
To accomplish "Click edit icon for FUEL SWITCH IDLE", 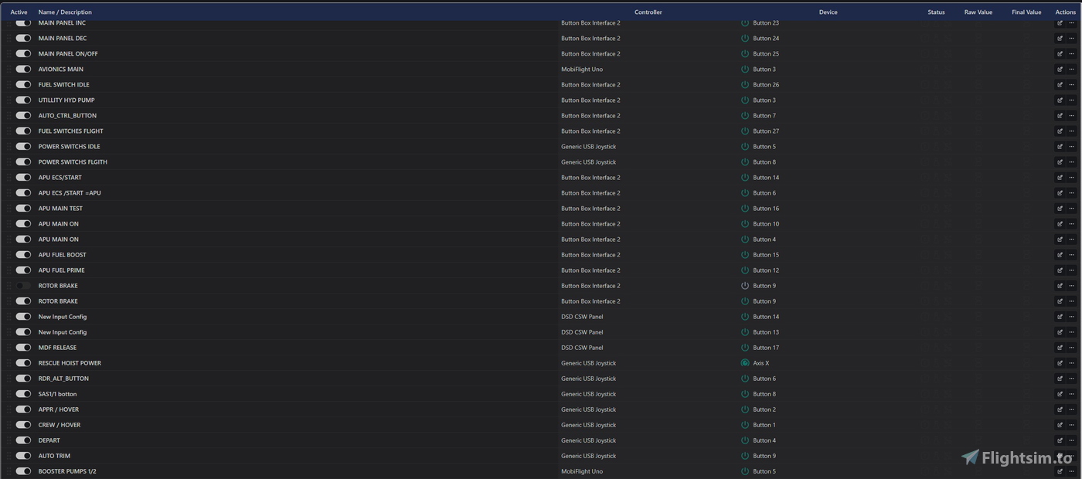I will click(x=1060, y=85).
